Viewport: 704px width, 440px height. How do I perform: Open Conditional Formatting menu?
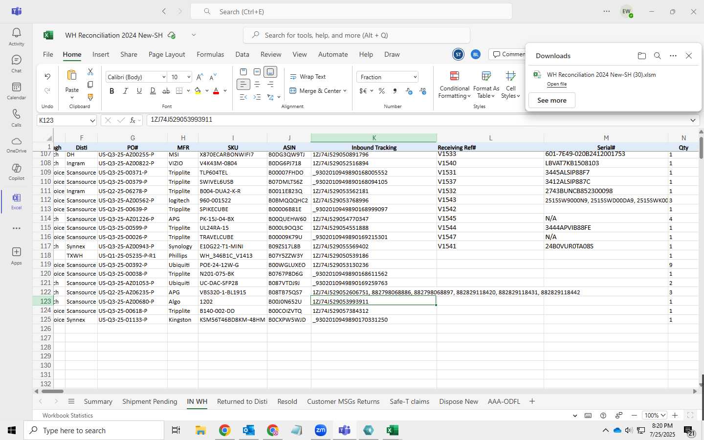454,85
